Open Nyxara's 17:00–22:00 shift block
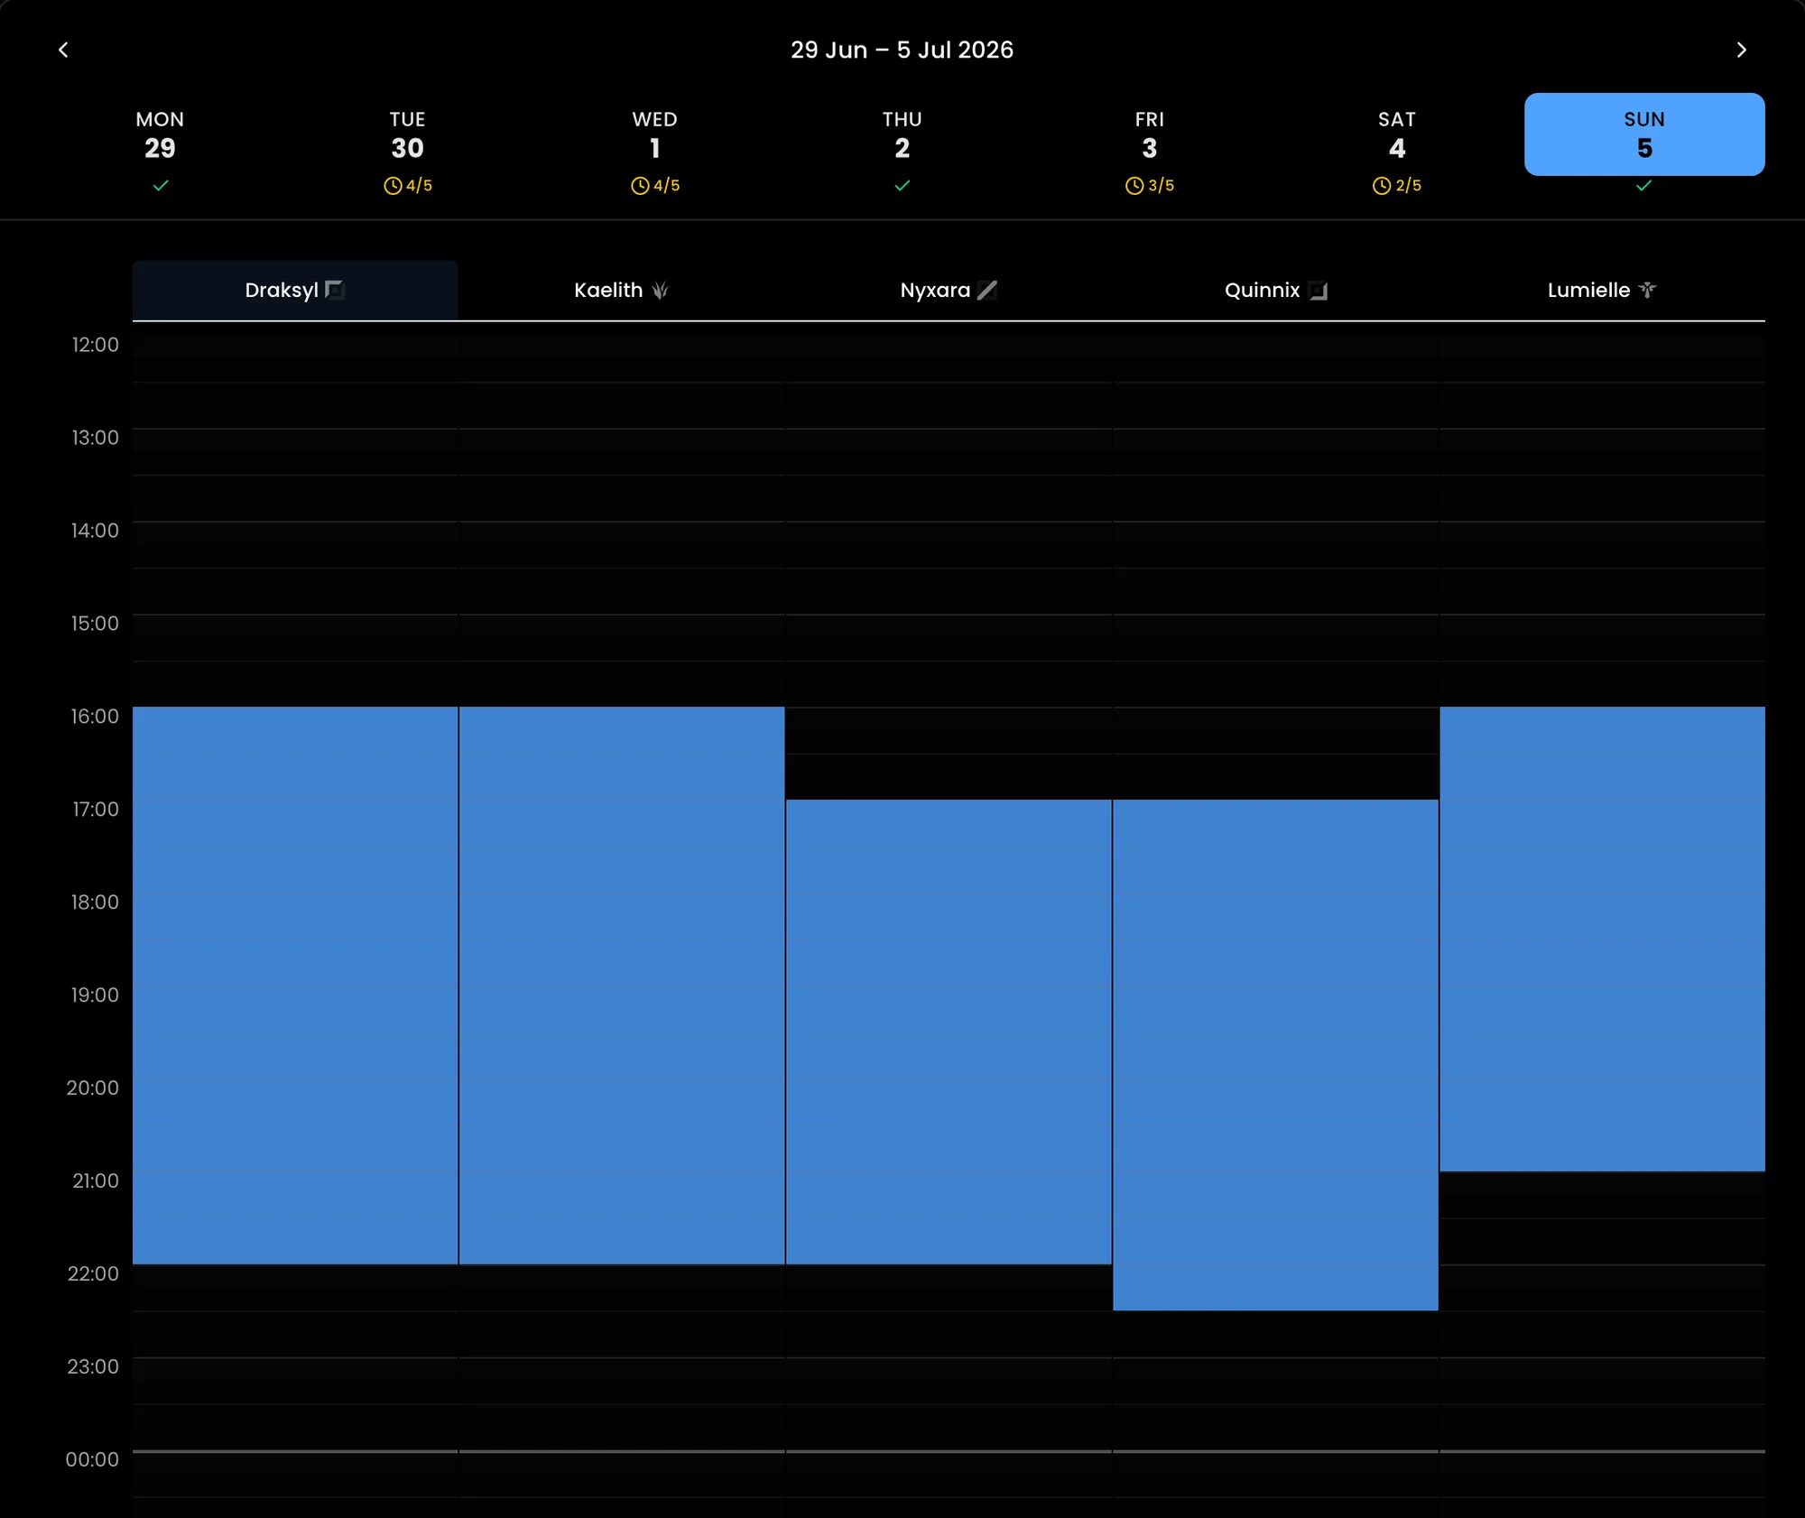The width and height of the screenshot is (1805, 1518). (x=949, y=1032)
